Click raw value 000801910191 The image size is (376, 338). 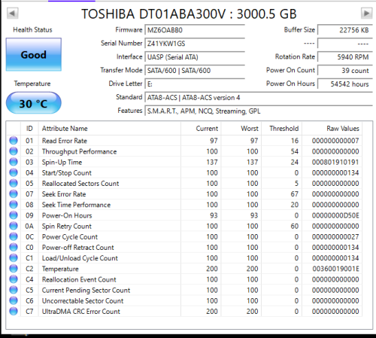[335, 162]
